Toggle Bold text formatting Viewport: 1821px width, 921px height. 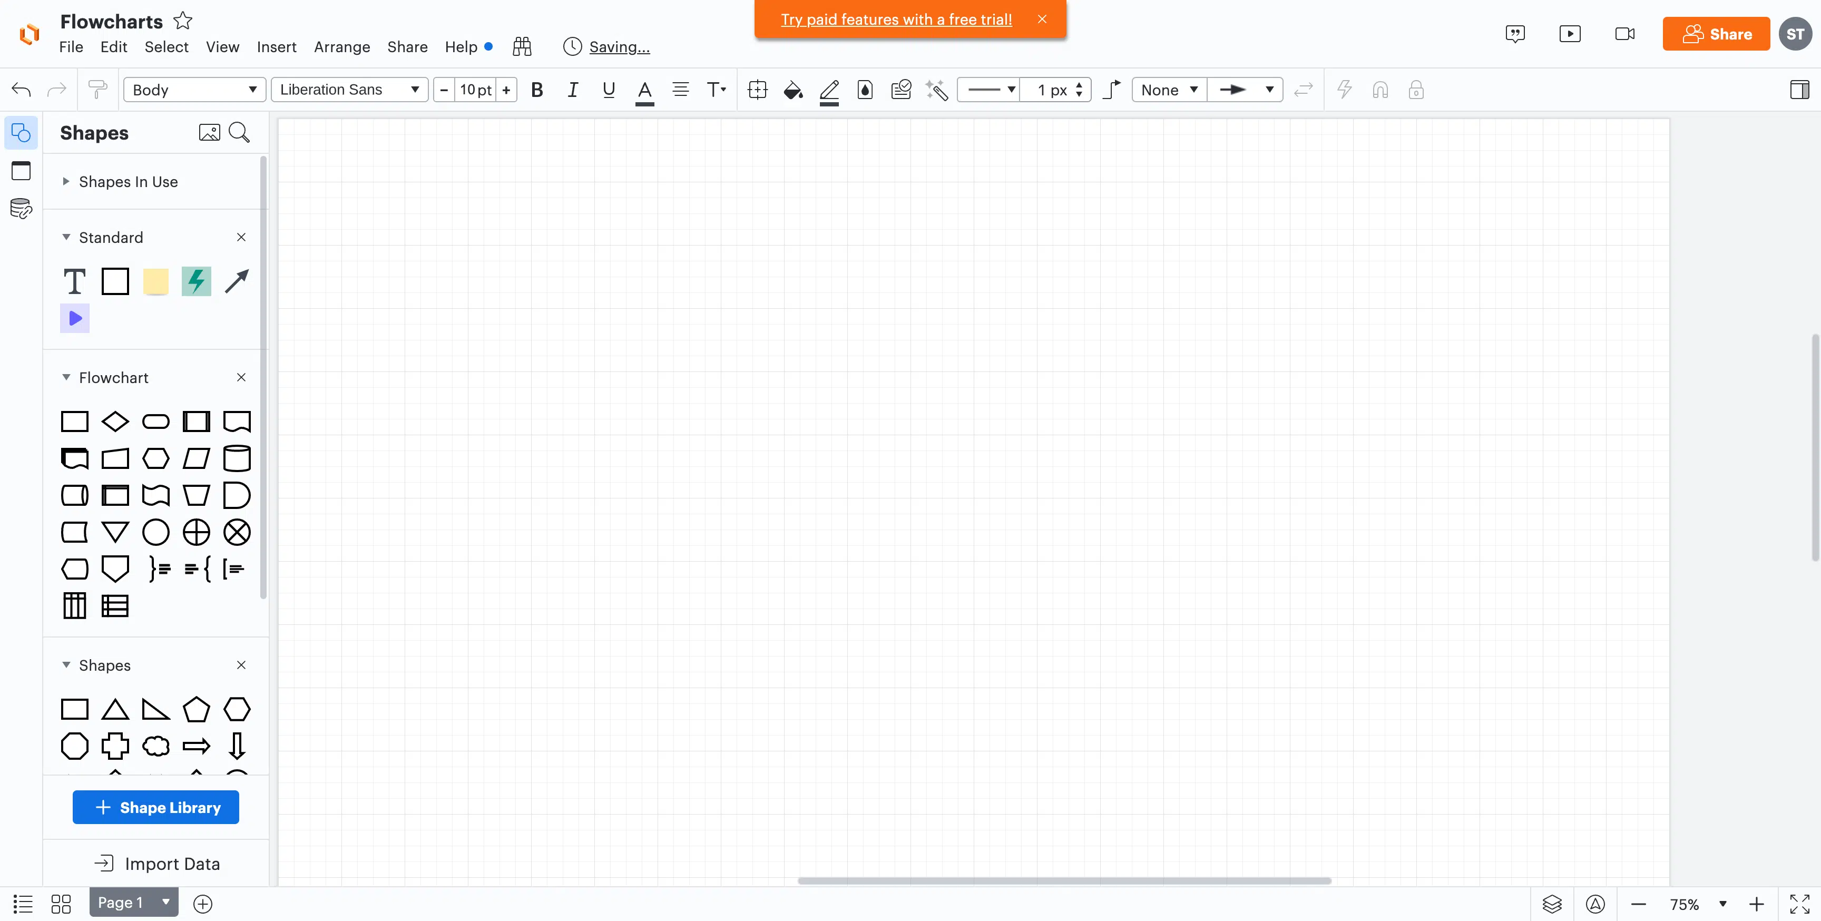point(536,90)
